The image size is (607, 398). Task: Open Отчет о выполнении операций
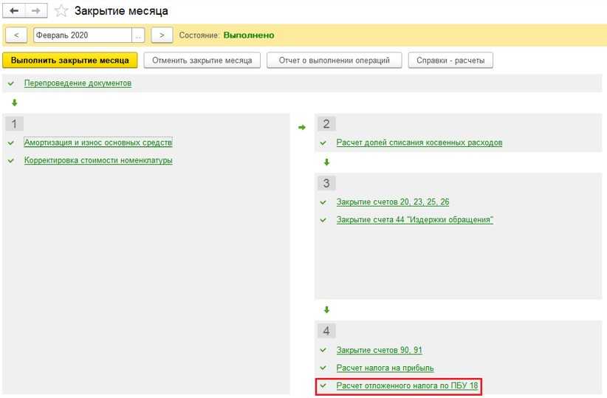click(335, 60)
